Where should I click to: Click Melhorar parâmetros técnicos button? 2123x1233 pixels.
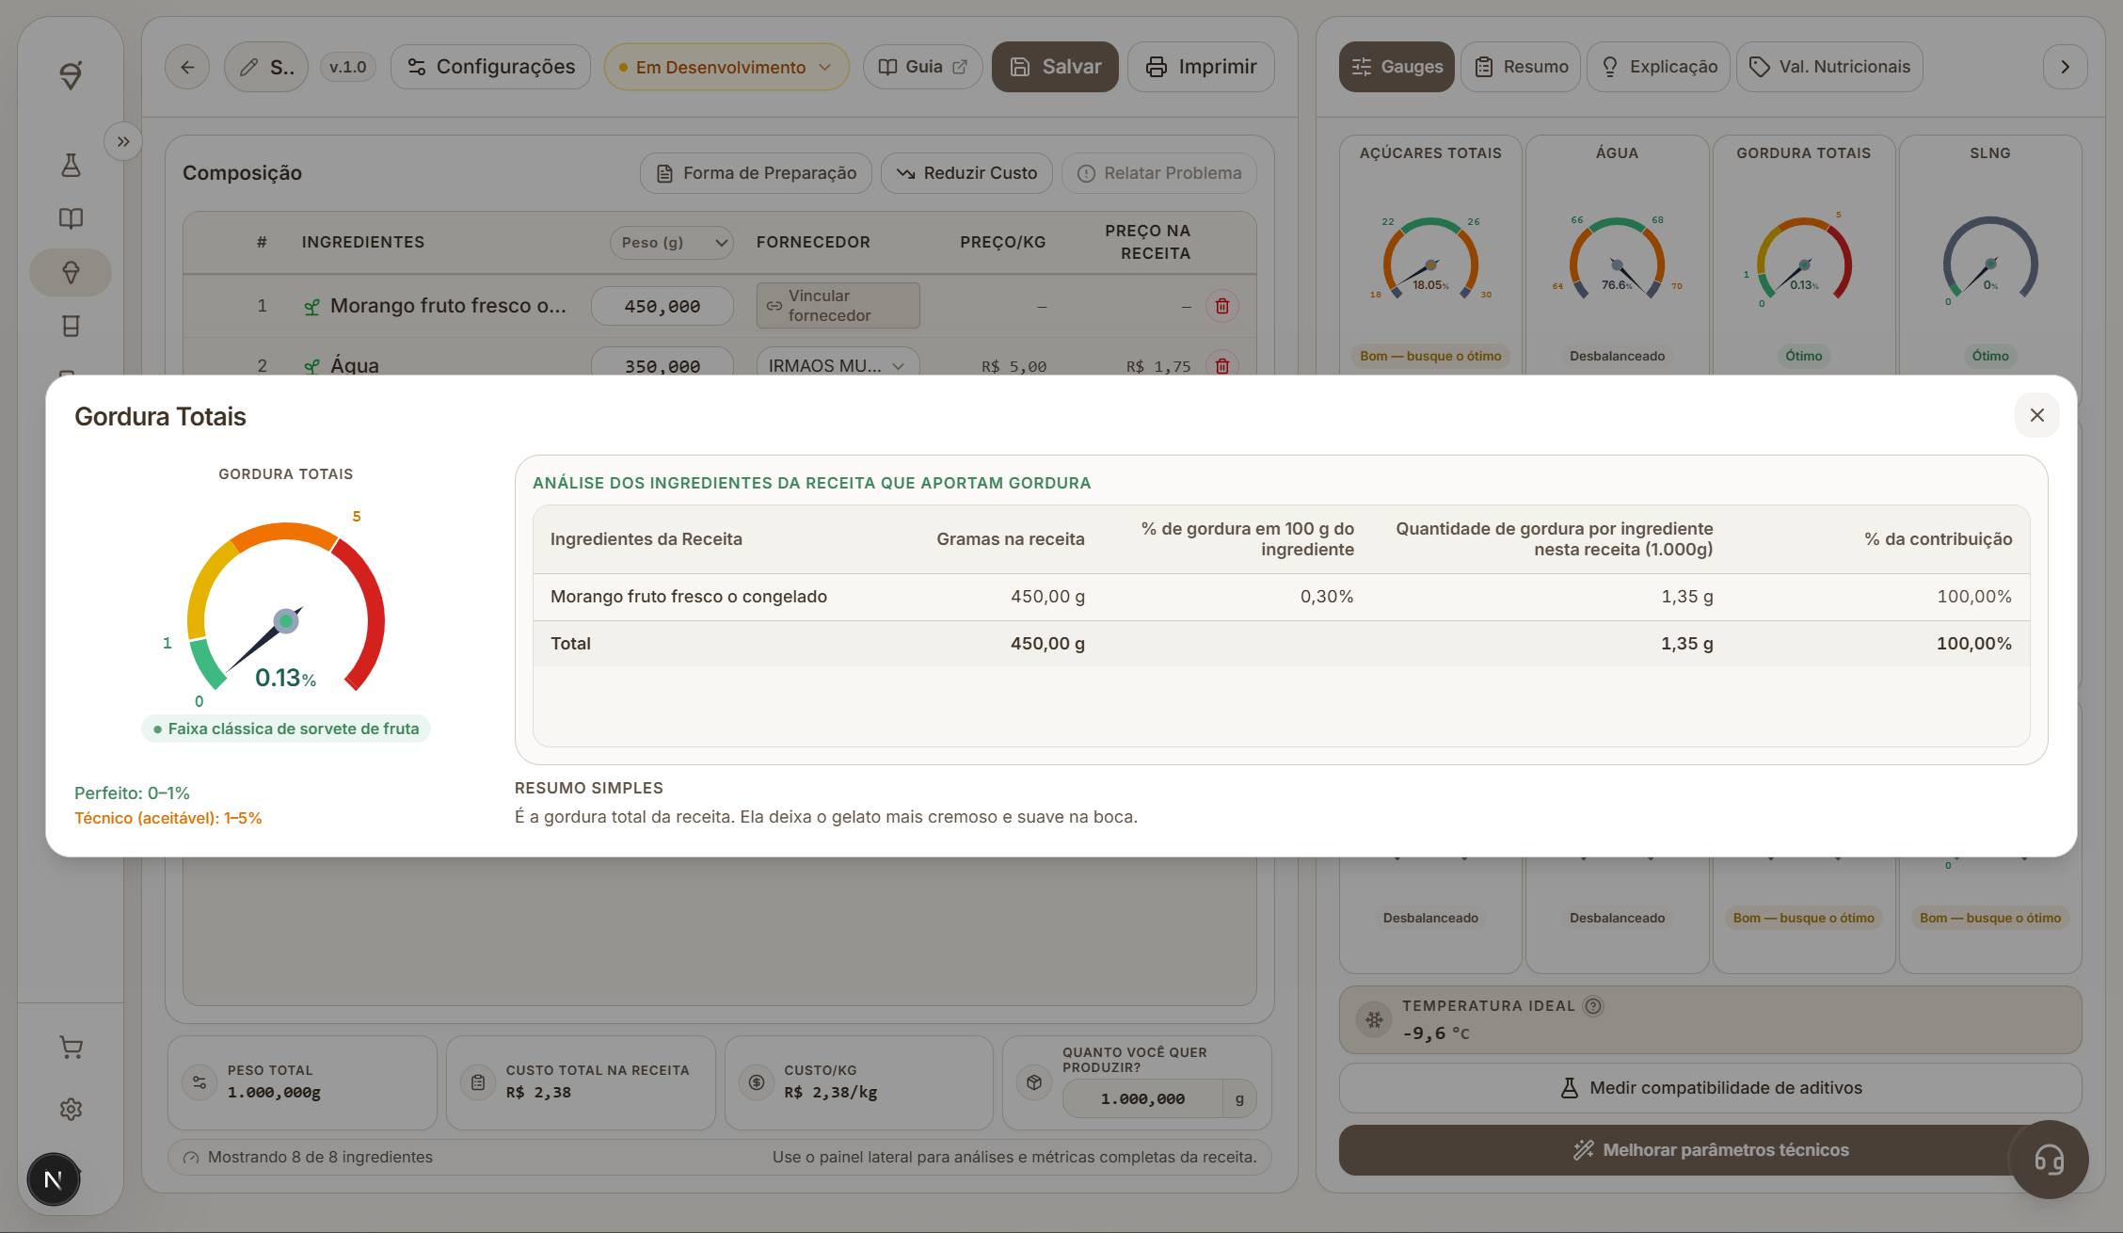1711,1150
